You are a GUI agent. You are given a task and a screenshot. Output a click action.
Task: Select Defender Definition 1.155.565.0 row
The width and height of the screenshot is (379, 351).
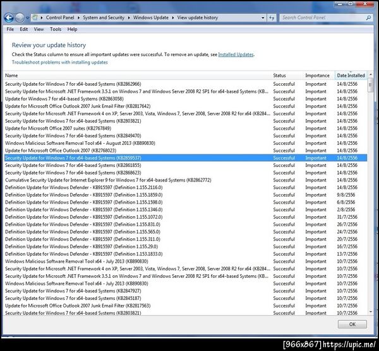click(x=186, y=232)
